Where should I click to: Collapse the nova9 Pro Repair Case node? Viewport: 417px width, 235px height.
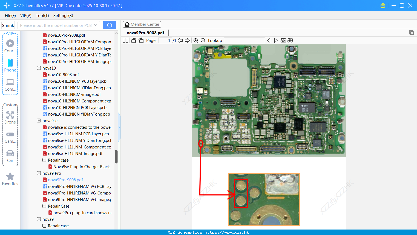(x=44, y=206)
